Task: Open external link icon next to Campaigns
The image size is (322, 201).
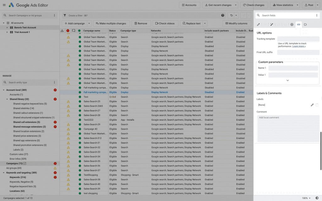Action: [25, 164]
